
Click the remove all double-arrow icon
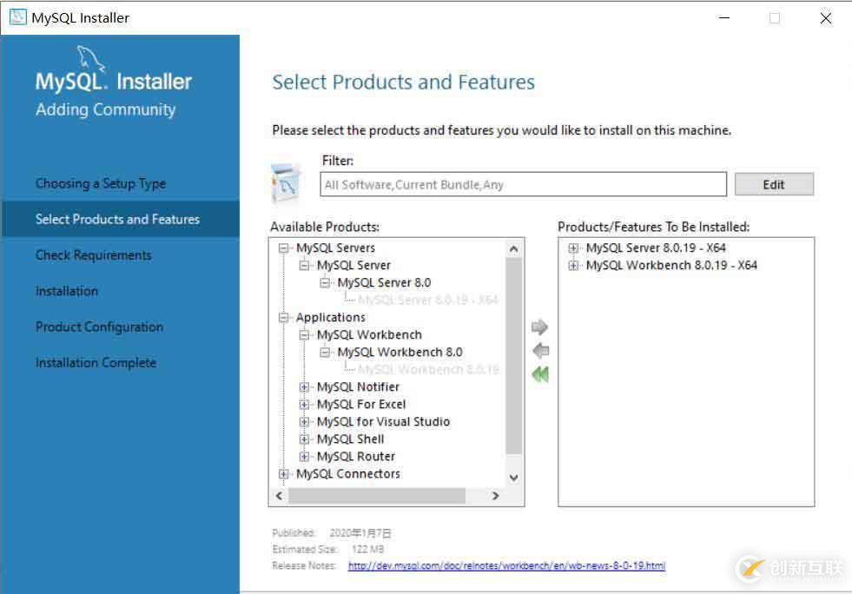540,374
